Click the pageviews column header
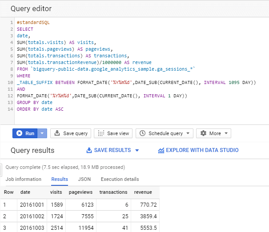 coord(80,192)
